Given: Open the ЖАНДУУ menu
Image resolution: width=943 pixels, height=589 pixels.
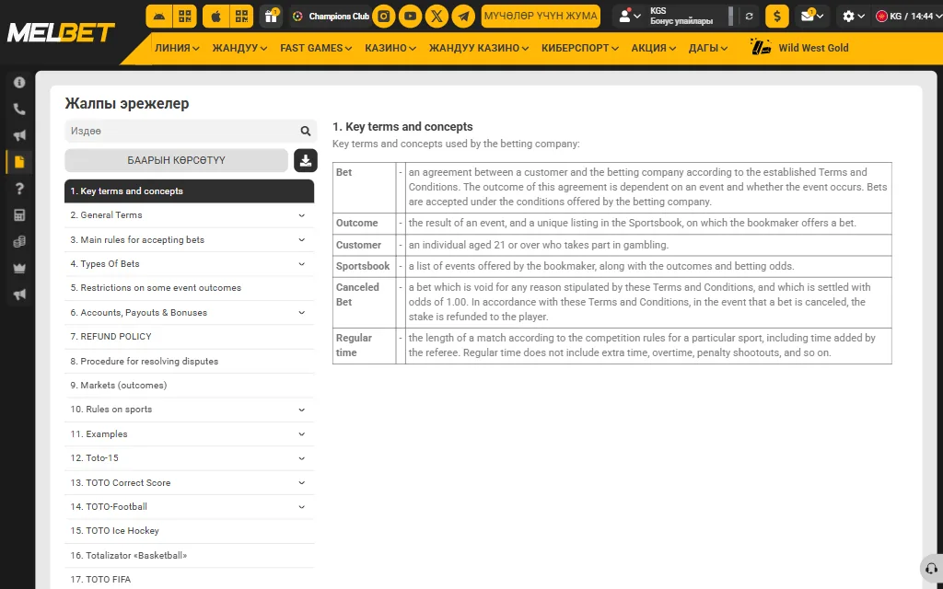Looking at the screenshot, I should [x=239, y=48].
